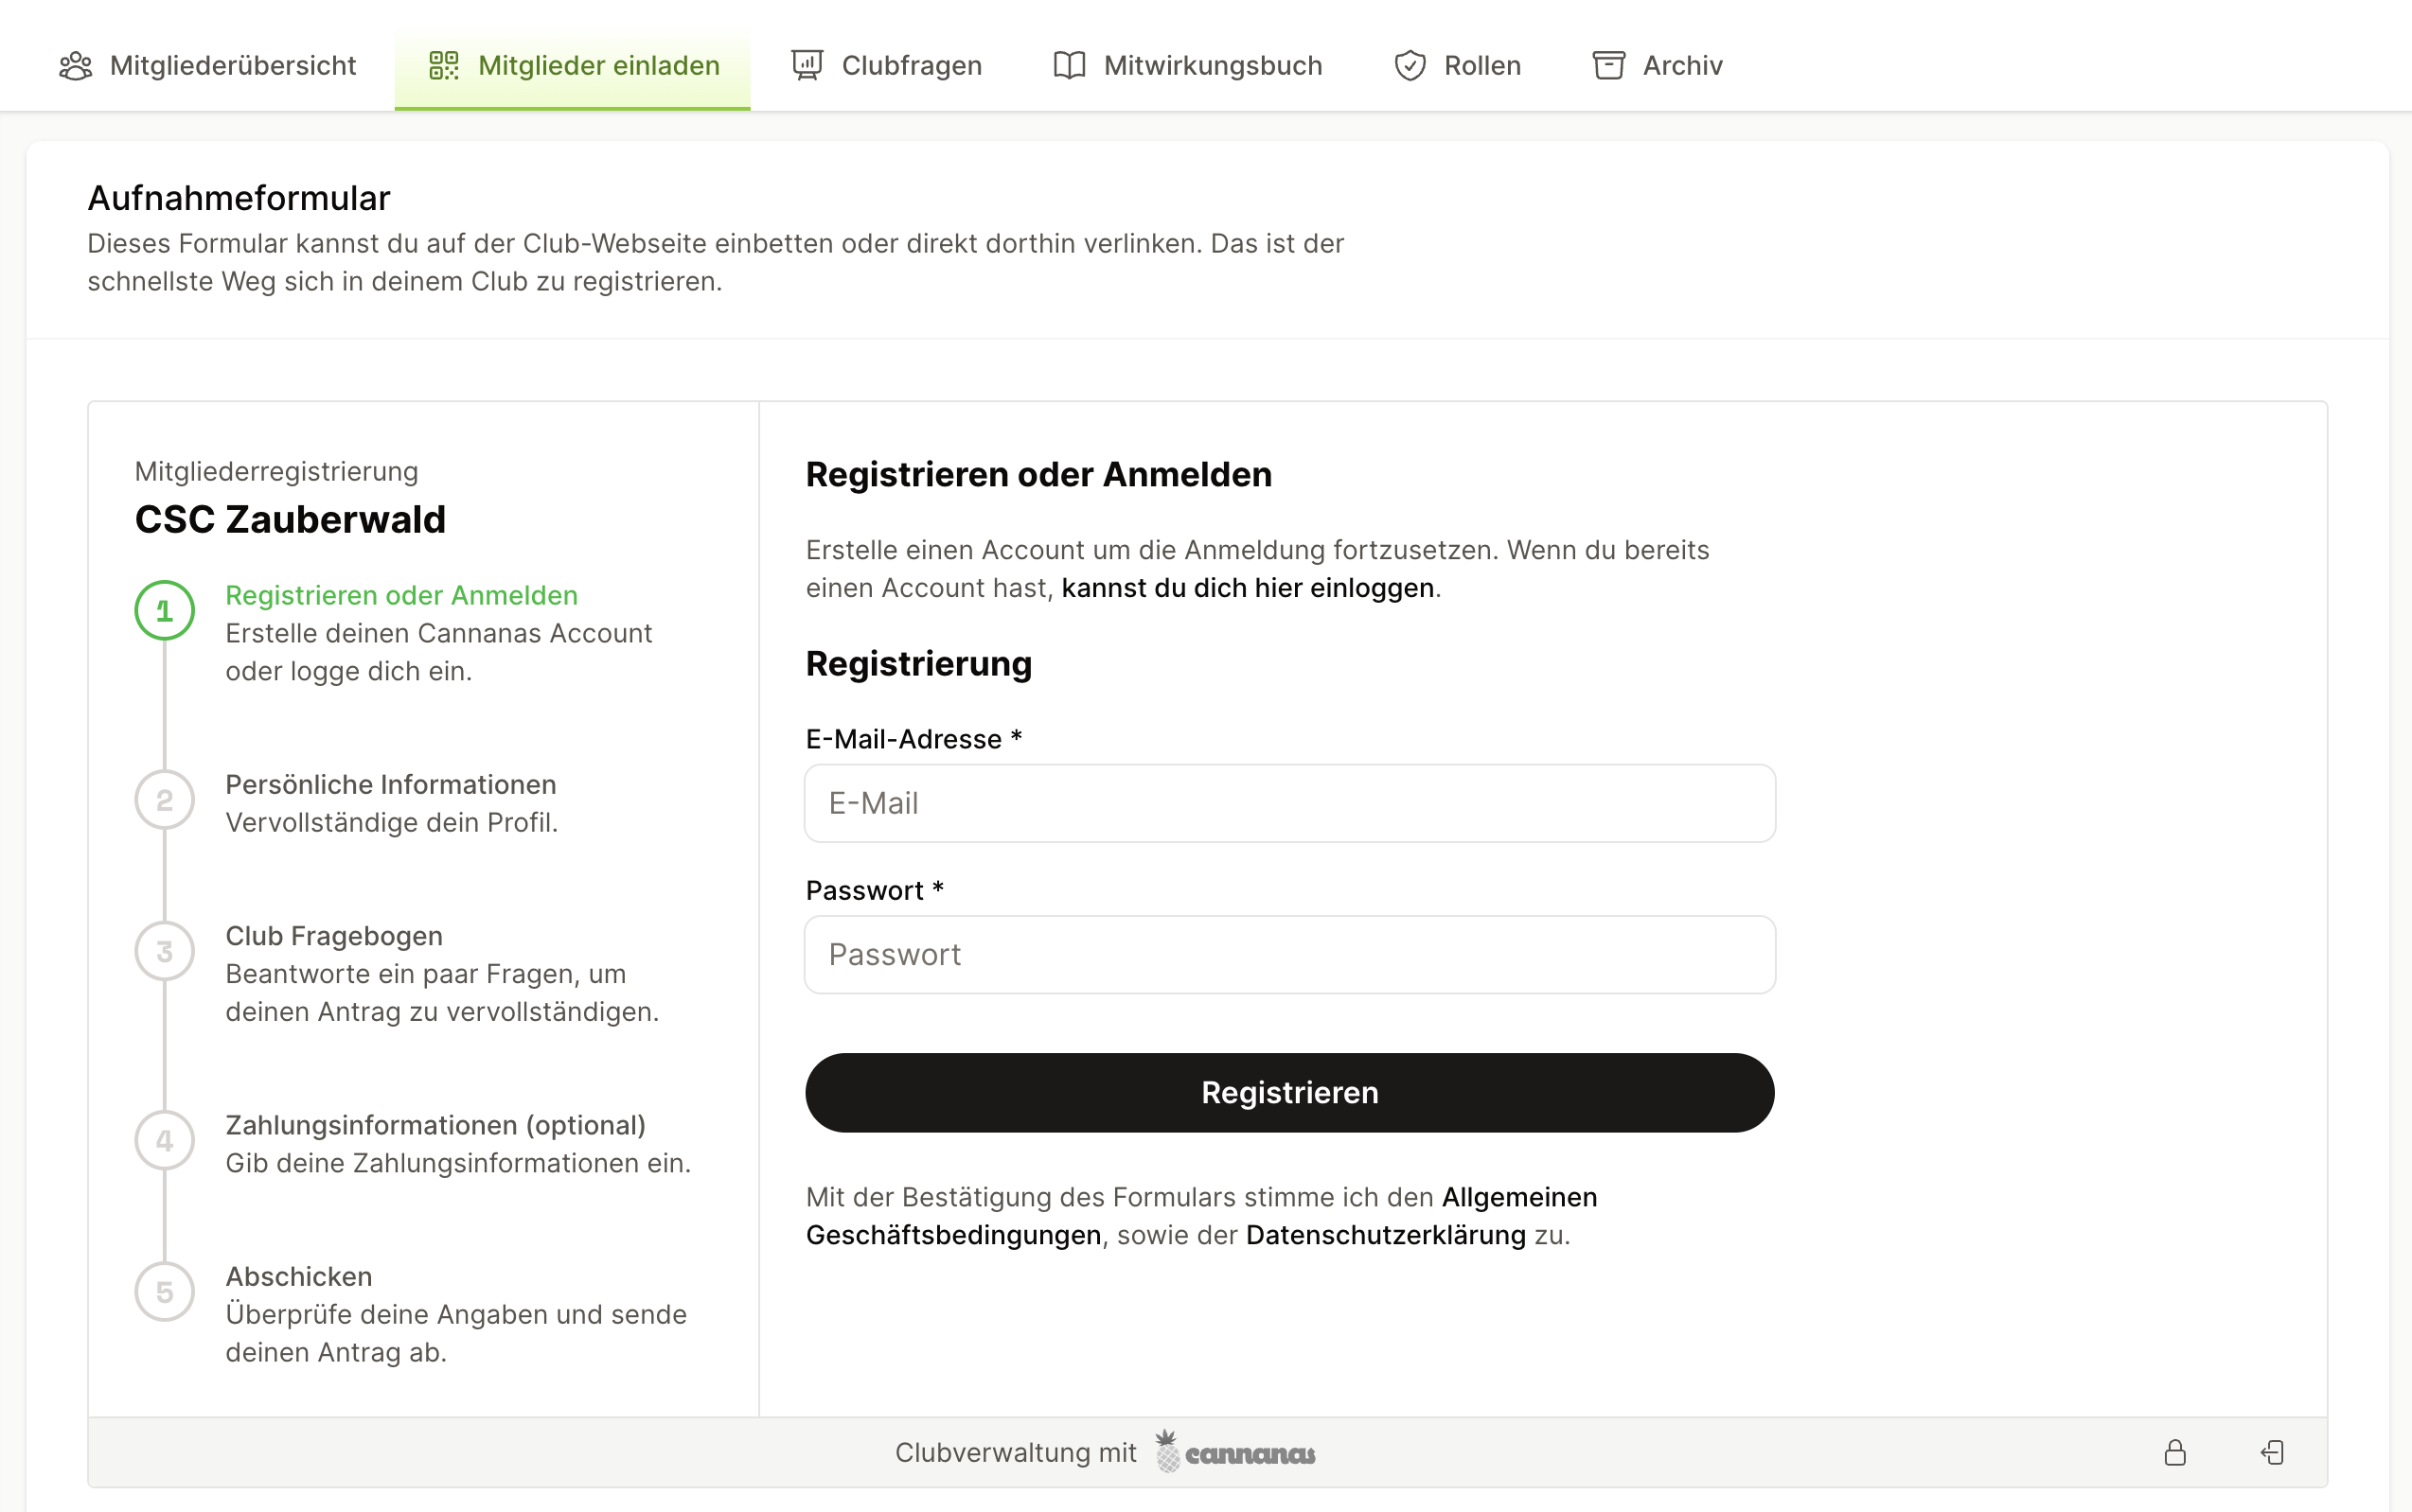
Task: Click the presentation board icon for Clubfragen
Action: coord(807,66)
